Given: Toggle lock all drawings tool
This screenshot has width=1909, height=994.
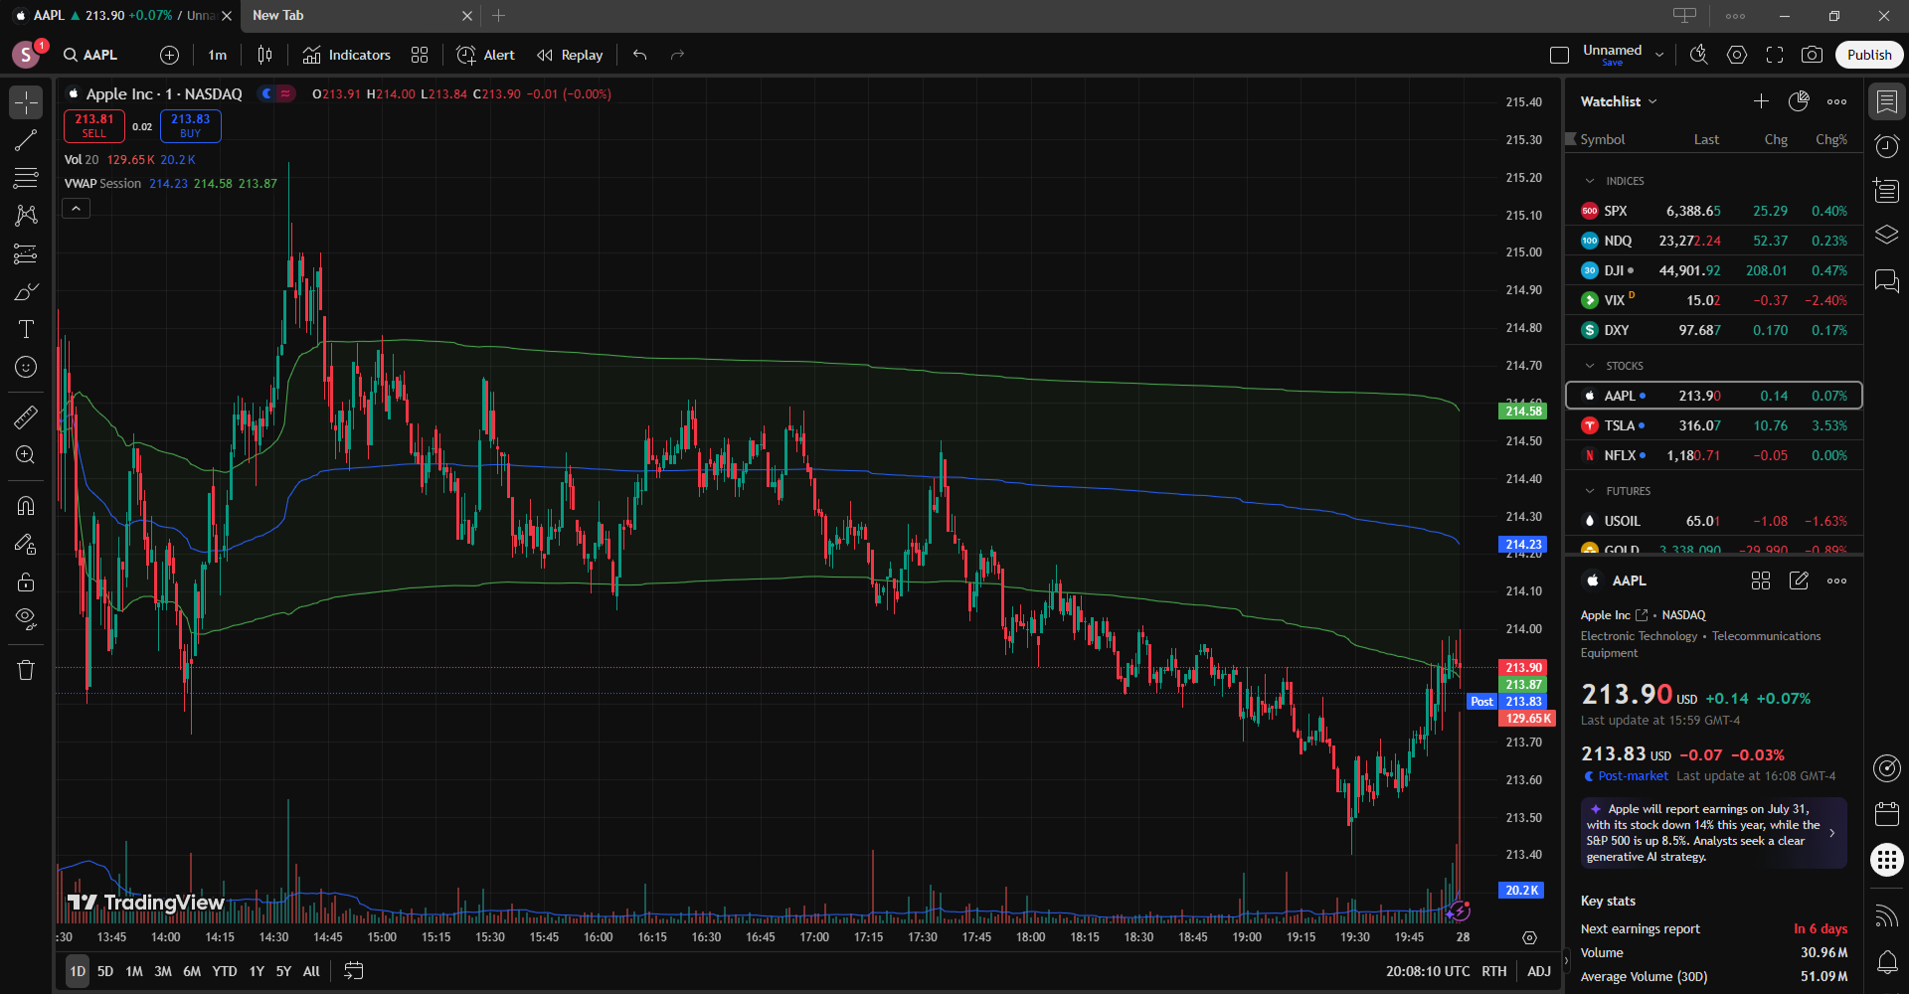Looking at the screenshot, I should [26, 581].
